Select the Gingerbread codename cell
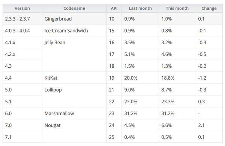 (x=74, y=19)
